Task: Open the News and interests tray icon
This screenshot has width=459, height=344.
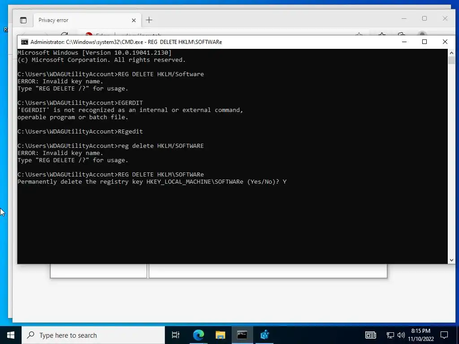Action: [371, 335]
